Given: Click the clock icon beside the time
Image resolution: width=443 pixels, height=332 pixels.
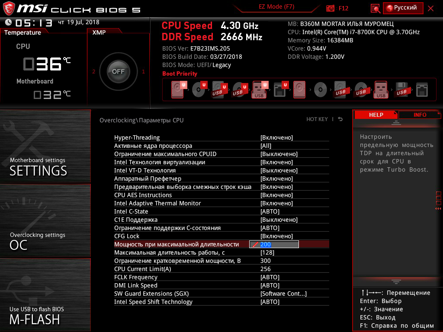Looking at the screenshot, I should 9,22.
